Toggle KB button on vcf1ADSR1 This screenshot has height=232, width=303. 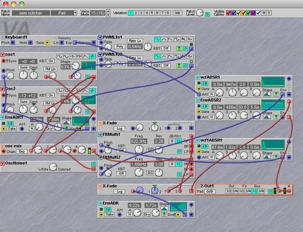pyautogui.click(x=206, y=147)
